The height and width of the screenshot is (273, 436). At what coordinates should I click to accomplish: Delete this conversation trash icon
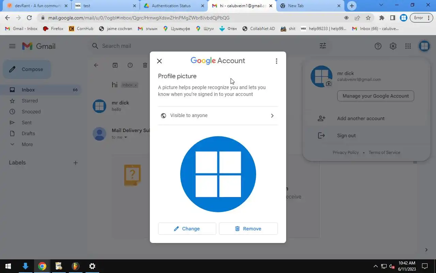[x=145, y=65]
